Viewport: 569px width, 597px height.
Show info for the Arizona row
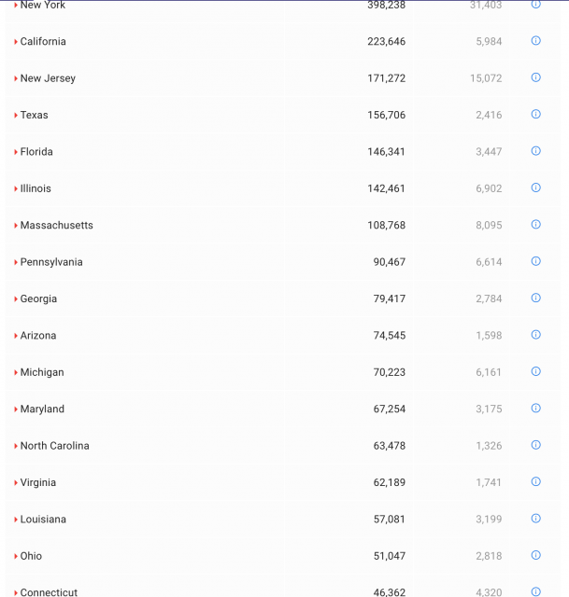pyautogui.click(x=535, y=335)
